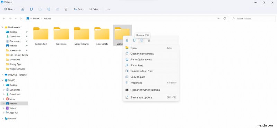Choose Compress to ZIP file
277x128 pixels.
click(x=151, y=71)
